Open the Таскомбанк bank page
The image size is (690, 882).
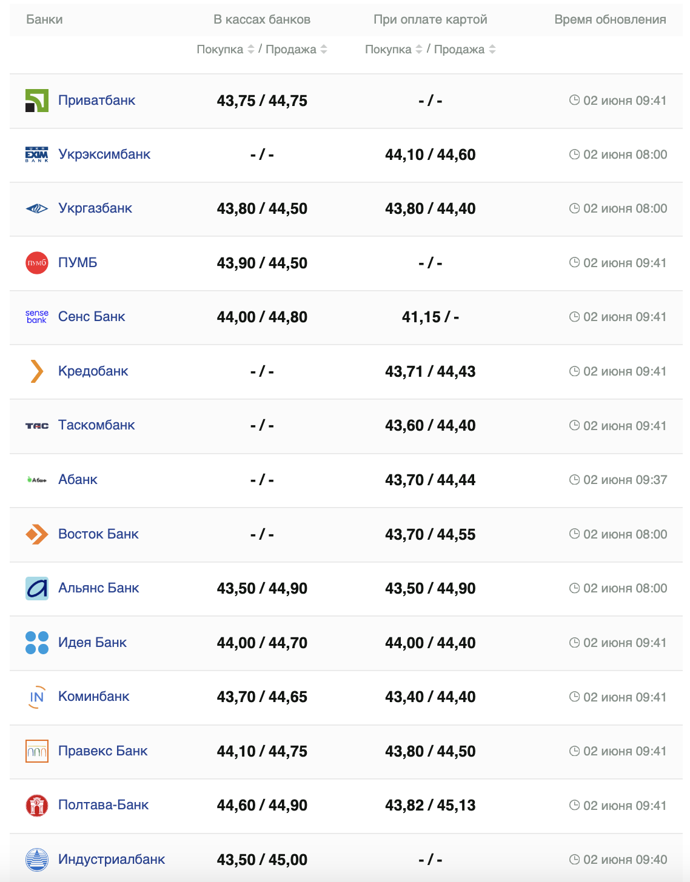pos(96,425)
